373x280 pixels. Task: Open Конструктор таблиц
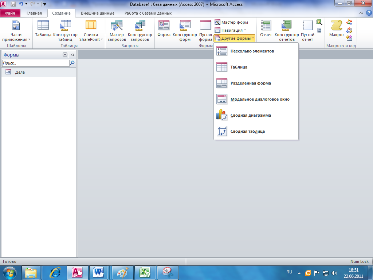tap(66, 30)
